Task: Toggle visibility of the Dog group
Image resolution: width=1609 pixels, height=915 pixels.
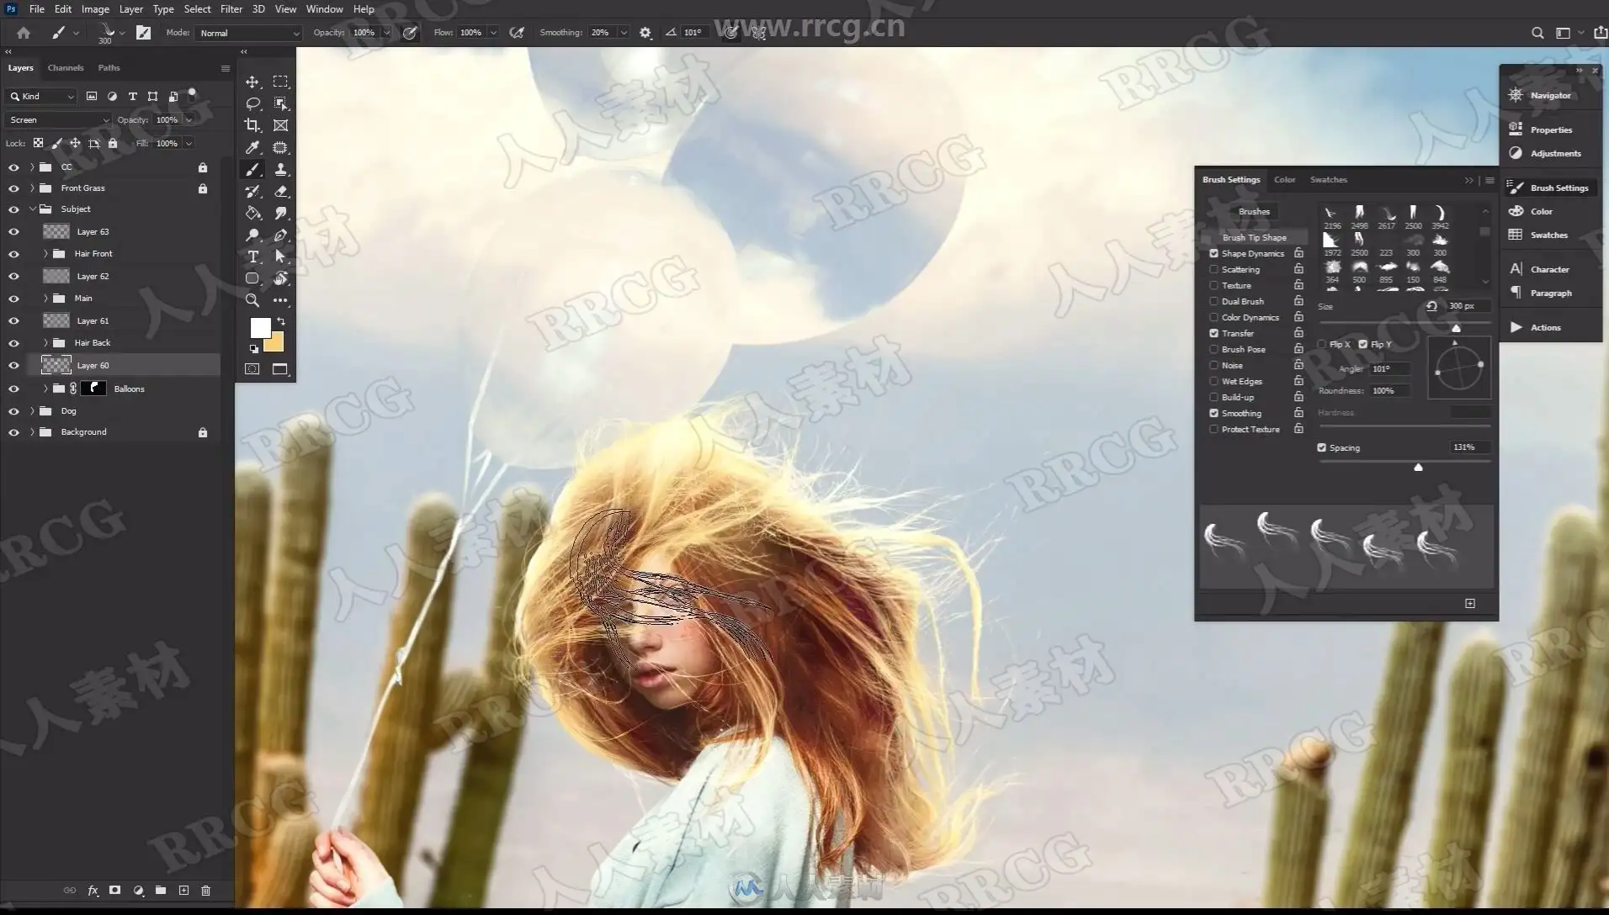Action: [13, 411]
